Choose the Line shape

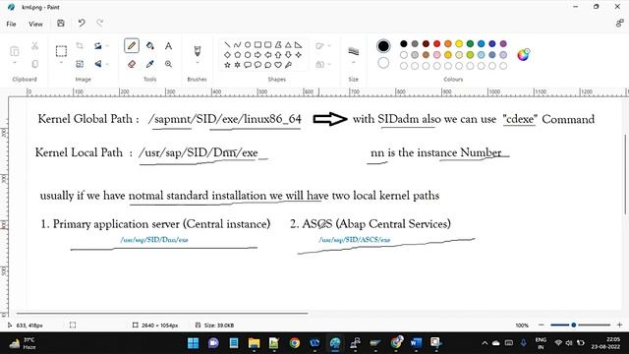(x=227, y=44)
